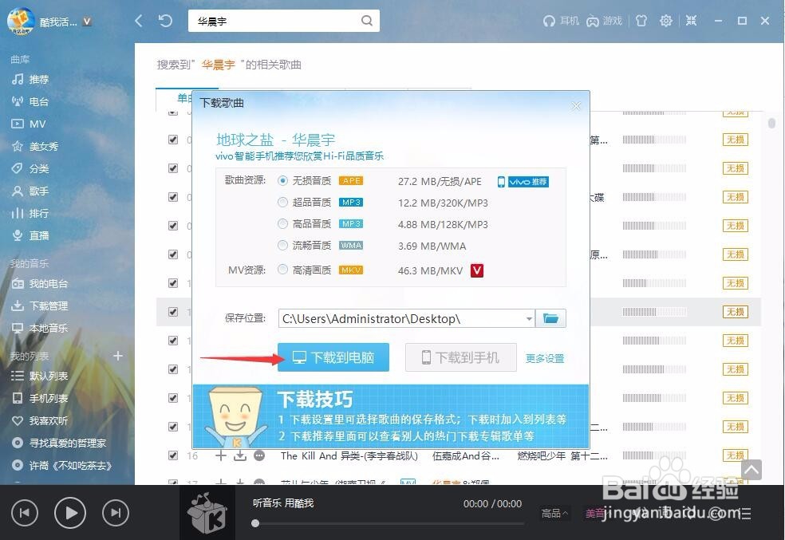785x540 pixels.
Task: Open the 高品 quality dropdown in playback bar
Action: pos(554,514)
